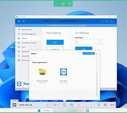Click the stop-sharing icon in top green bar
Image resolution: width=127 pixels, height=113 pixels.
pyautogui.click(x=69, y=3)
